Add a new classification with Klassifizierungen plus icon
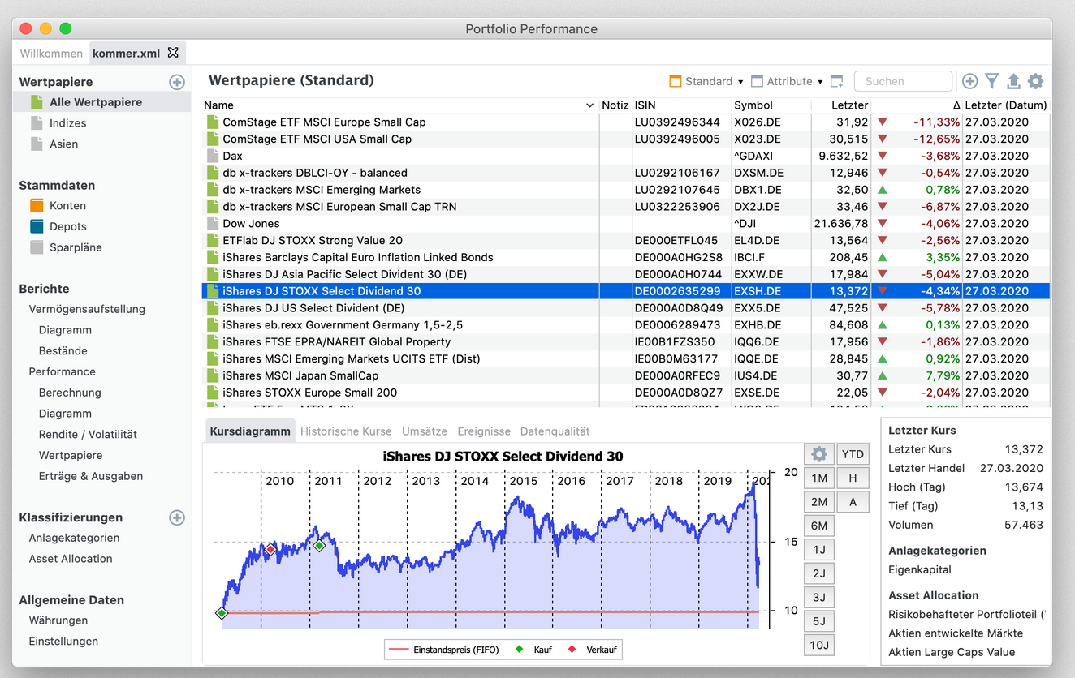Image resolution: width=1075 pixels, height=678 pixels. coord(177,517)
